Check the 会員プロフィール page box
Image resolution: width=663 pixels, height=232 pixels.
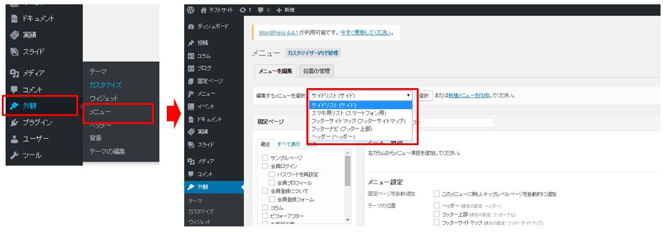point(272,183)
